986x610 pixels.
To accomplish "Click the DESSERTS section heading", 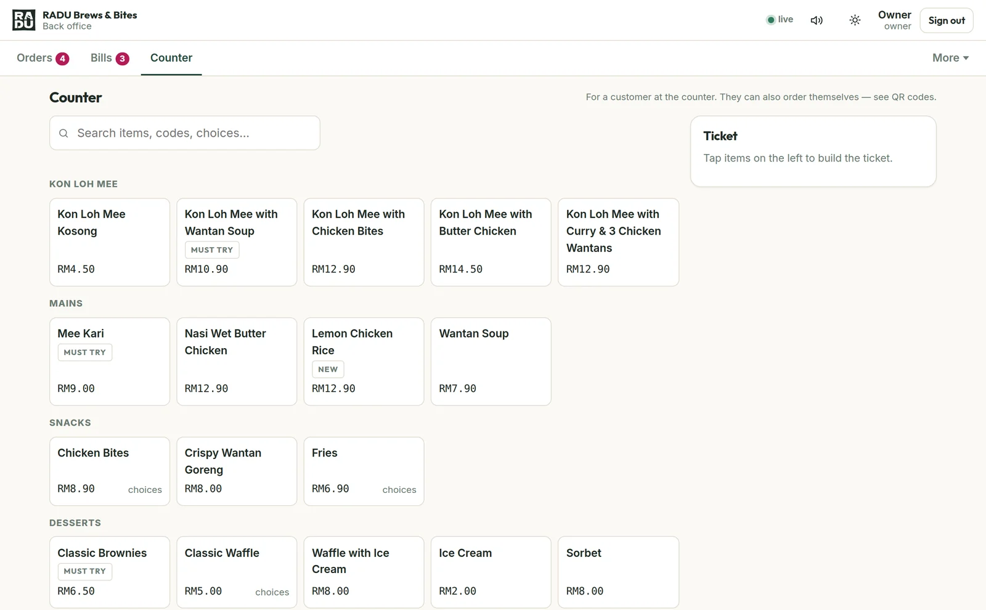I will [75, 523].
